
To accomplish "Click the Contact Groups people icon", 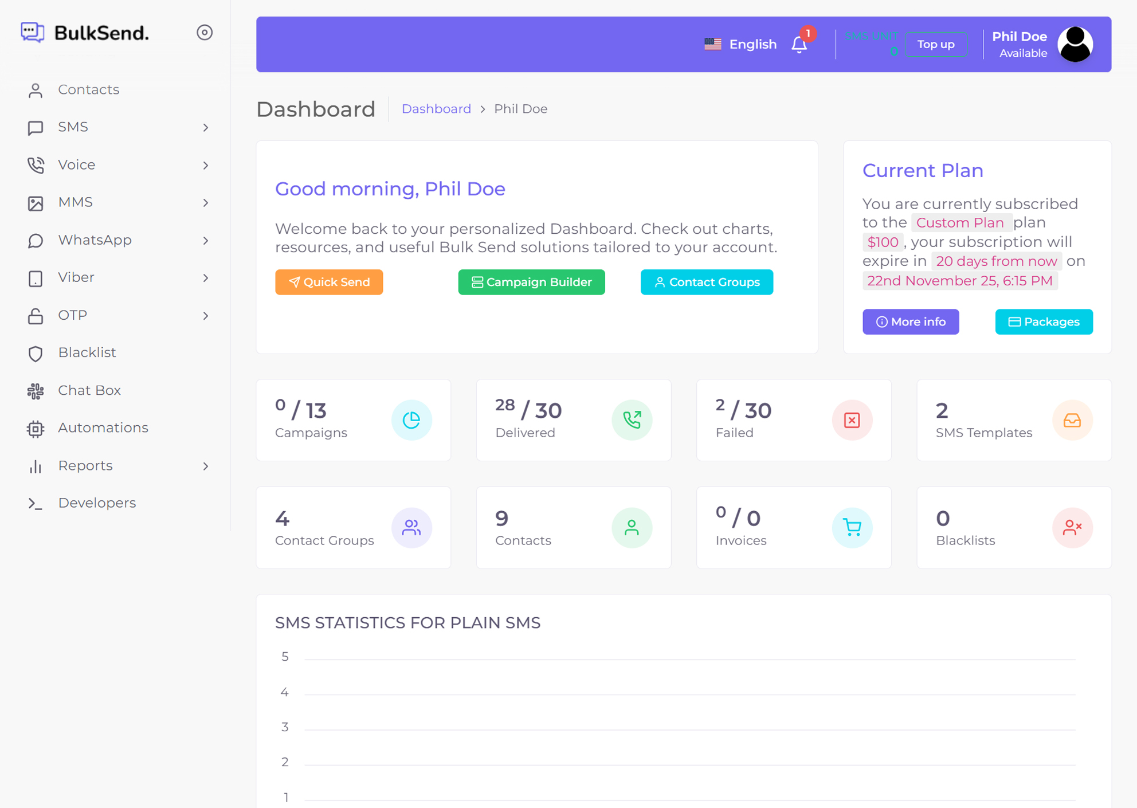I will tap(411, 527).
